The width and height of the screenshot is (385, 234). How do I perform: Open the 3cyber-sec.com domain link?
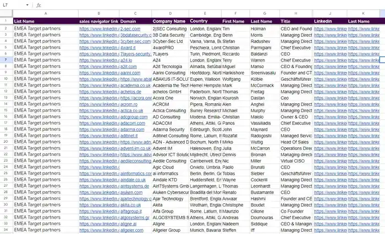[x=135, y=41]
